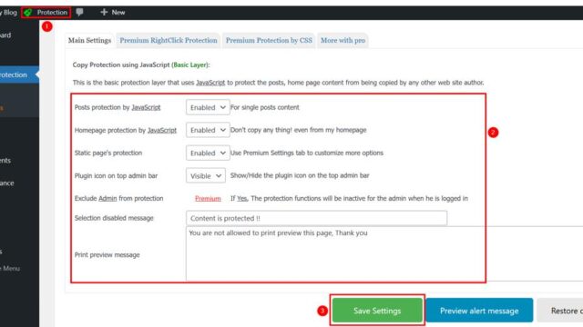Click 'Show/Hide the plugin icon' description text

300,175
